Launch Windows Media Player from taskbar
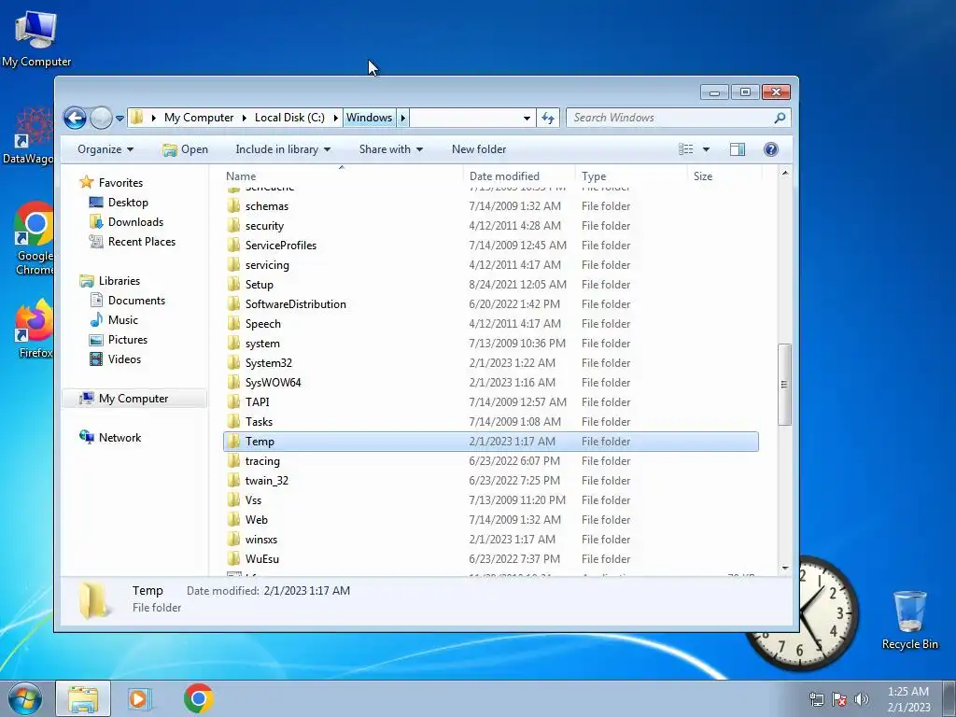Viewport: 956px width, 717px height. [x=140, y=698]
